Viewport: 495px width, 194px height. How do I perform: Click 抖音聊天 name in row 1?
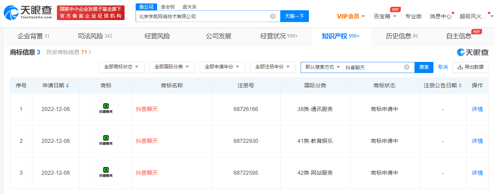pos(147,109)
